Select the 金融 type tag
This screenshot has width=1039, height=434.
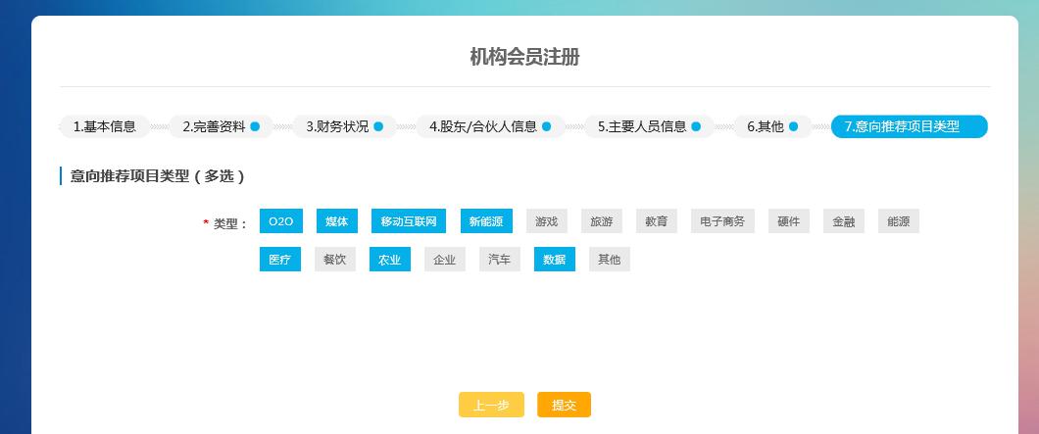(x=843, y=221)
